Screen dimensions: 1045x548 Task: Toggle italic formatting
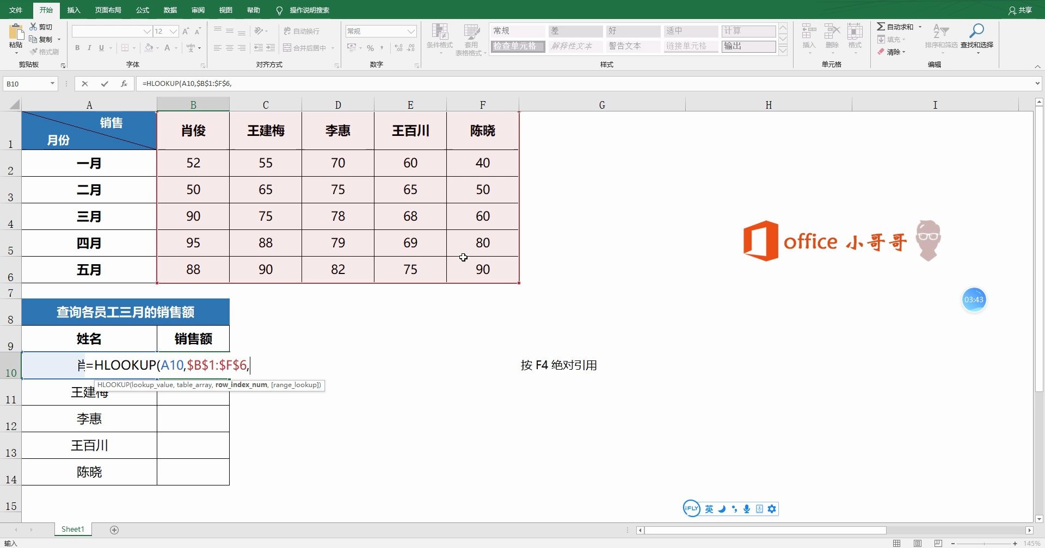click(x=89, y=48)
